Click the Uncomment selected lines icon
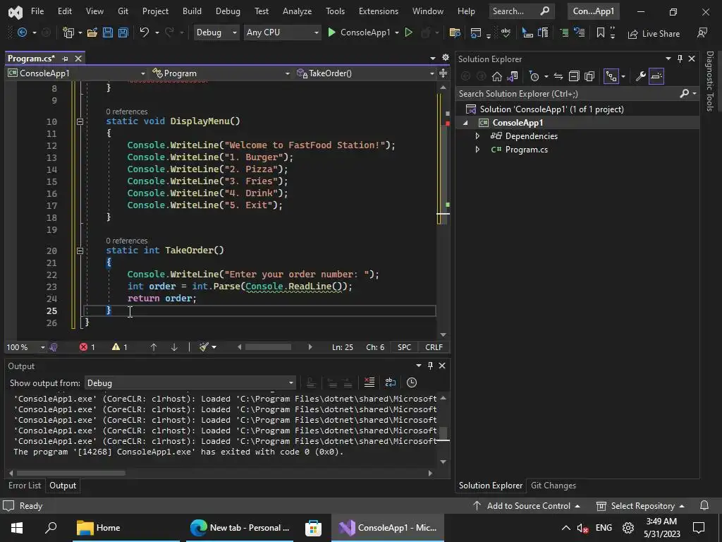Image resolution: width=722 pixels, height=542 pixels. [x=580, y=32]
